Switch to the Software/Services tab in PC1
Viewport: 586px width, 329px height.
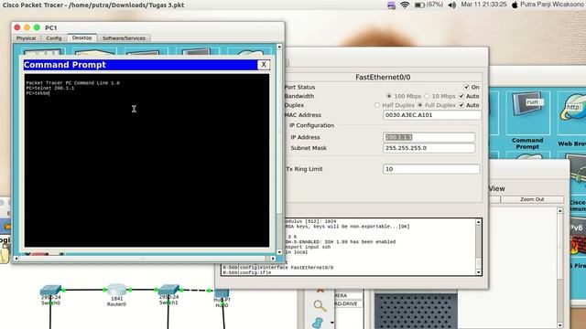point(124,38)
